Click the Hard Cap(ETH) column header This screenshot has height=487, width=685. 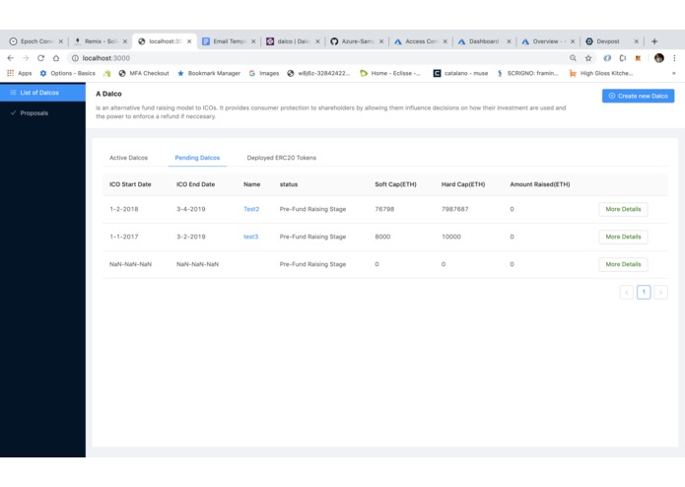(463, 184)
